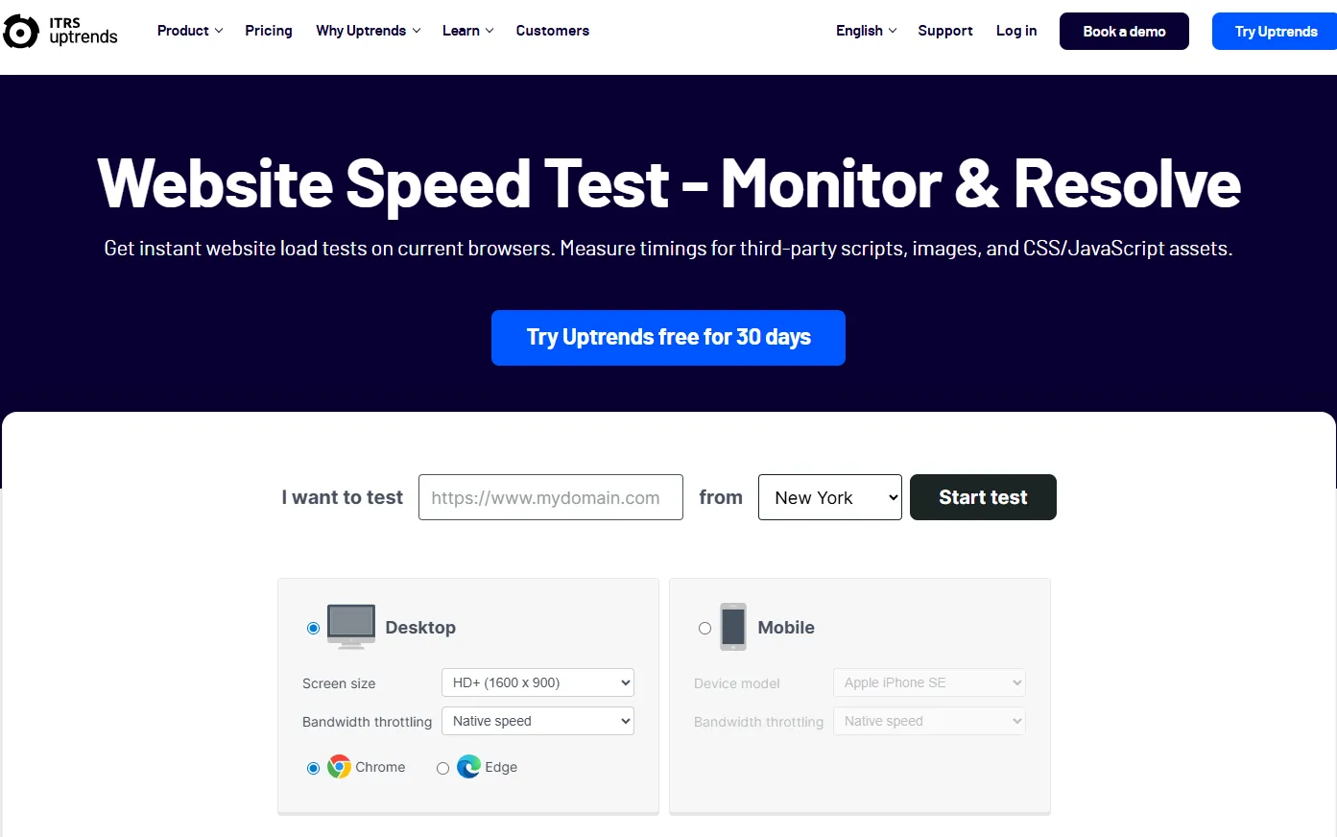Image resolution: width=1337 pixels, height=837 pixels.
Task: Open the New York location dropdown
Action: tap(829, 497)
